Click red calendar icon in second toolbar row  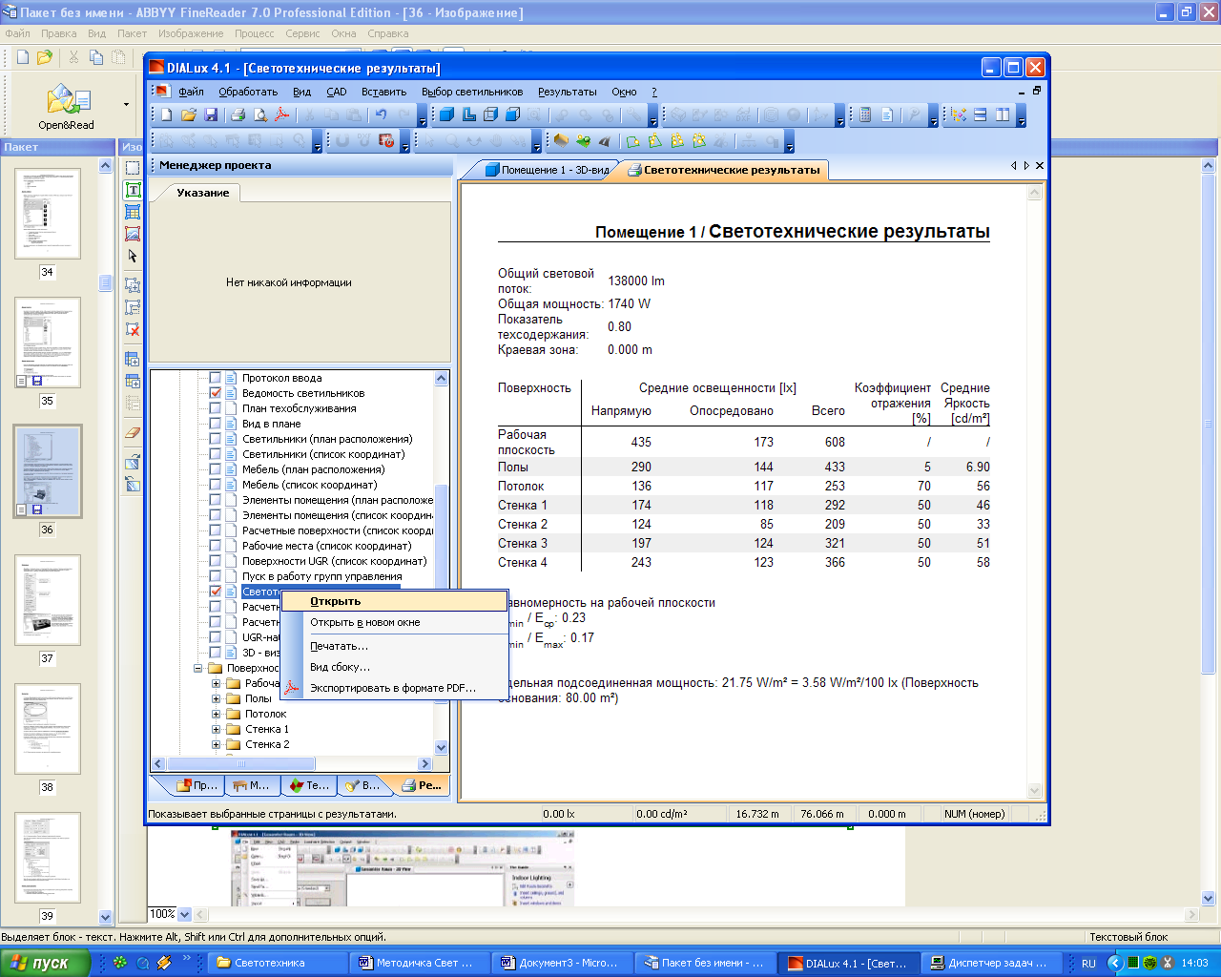pyautogui.click(x=386, y=141)
